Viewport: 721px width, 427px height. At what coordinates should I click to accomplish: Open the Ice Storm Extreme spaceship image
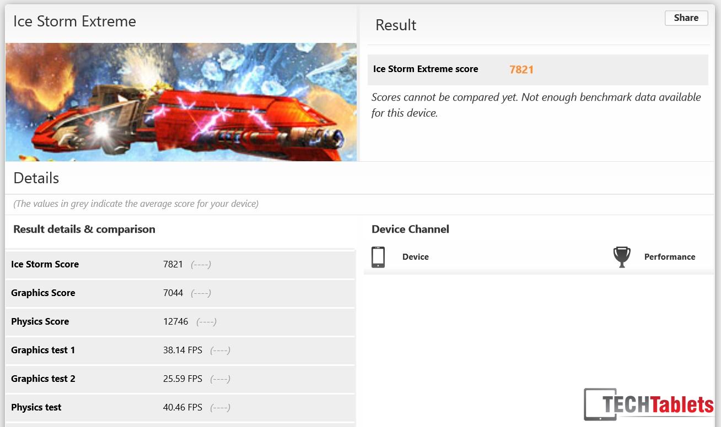coord(181,102)
